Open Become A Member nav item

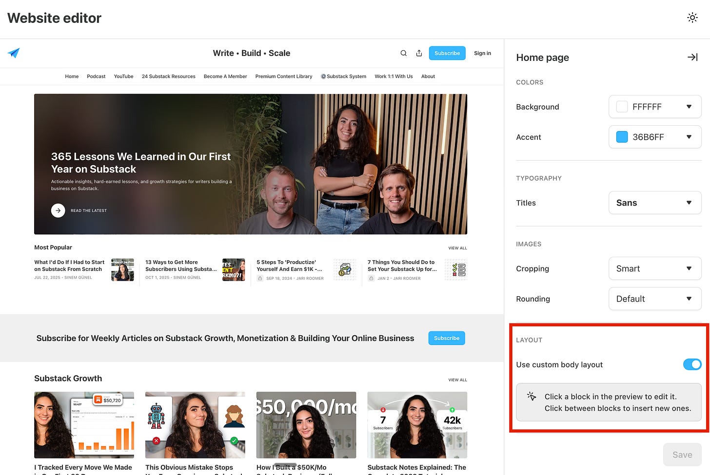pyautogui.click(x=225, y=76)
